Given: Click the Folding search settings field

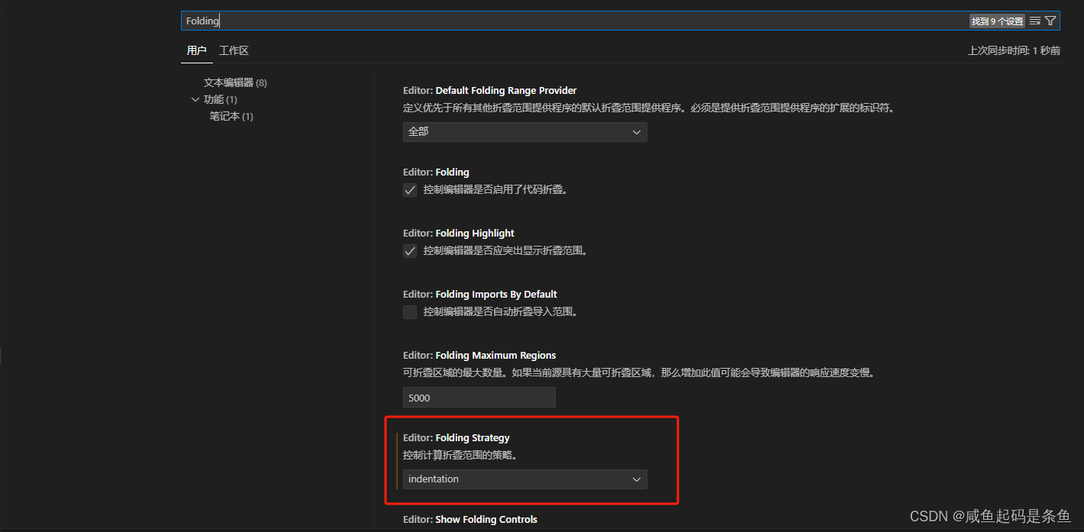Looking at the screenshot, I should pos(621,21).
